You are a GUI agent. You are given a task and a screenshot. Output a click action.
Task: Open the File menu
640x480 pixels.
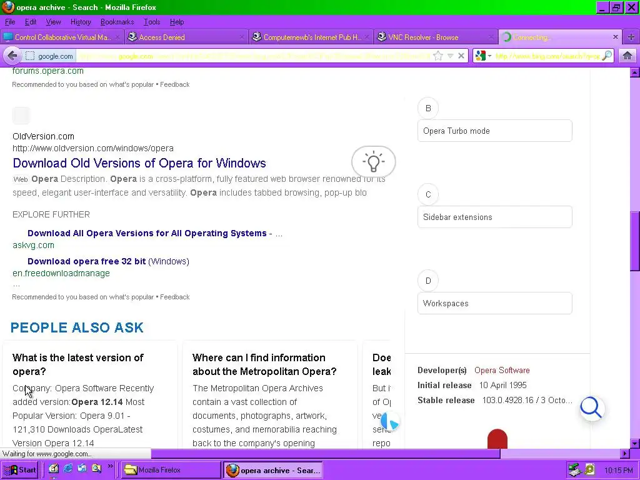[10, 22]
